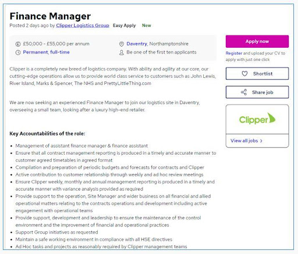Image resolution: width=298 pixels, height=254 pixels.
Task: Click the £50,000 - £55,000 per annum text
Action: tap(56, 44)
